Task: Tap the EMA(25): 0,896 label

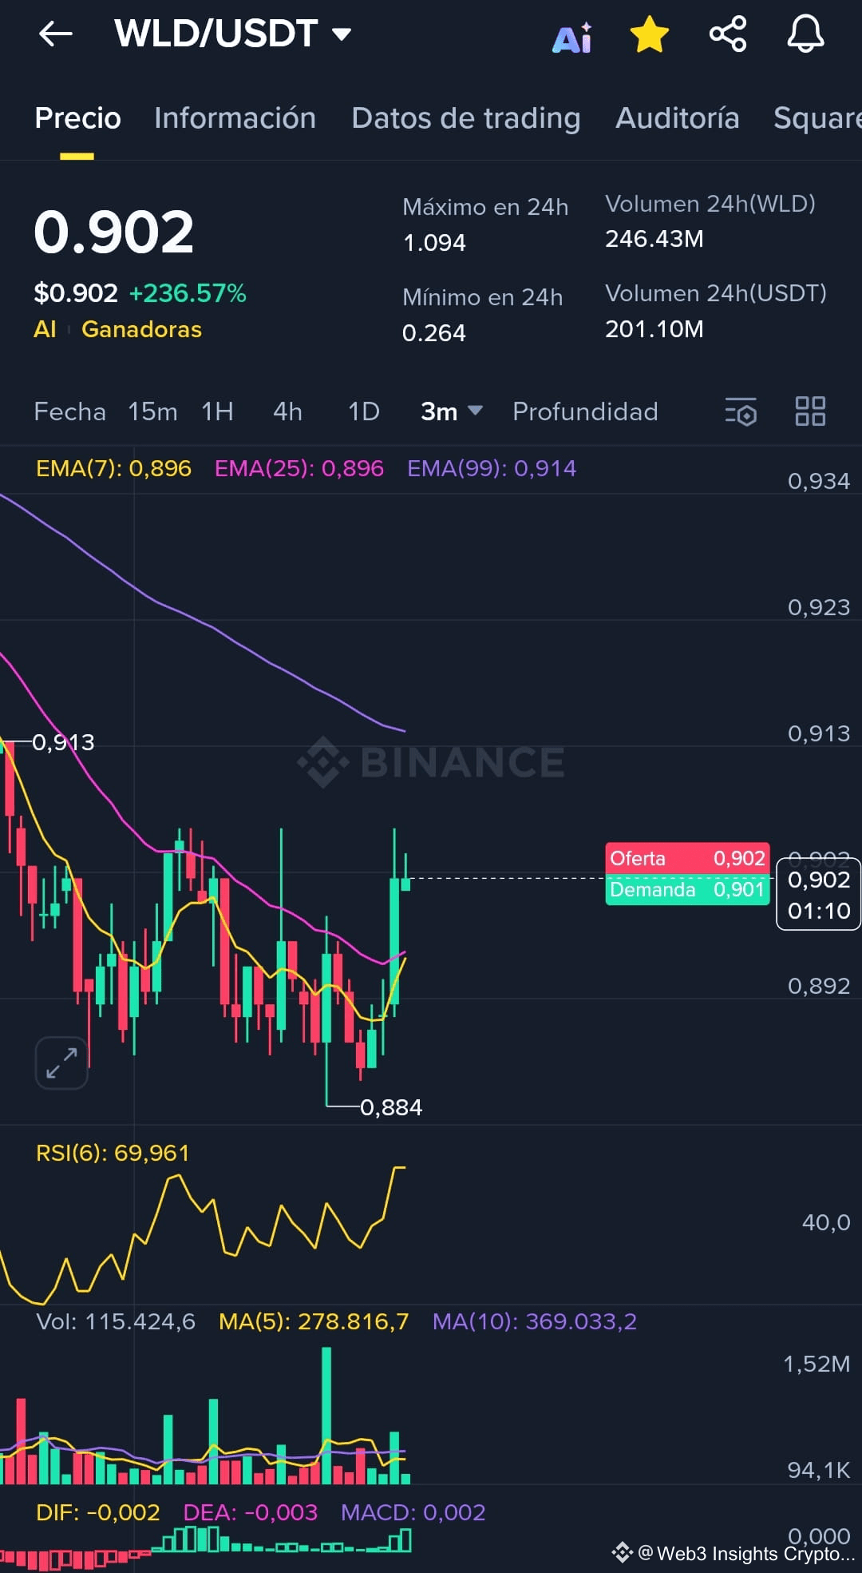Action: coord(299,468)
